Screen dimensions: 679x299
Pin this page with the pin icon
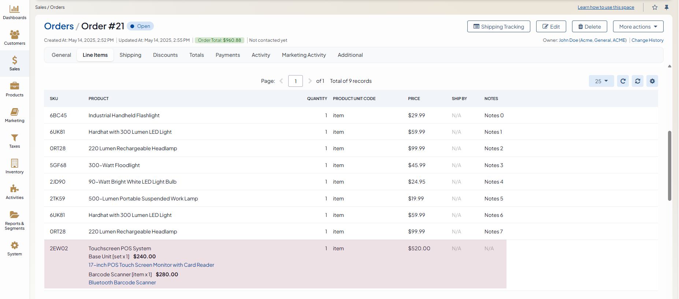tap(667, 7)
